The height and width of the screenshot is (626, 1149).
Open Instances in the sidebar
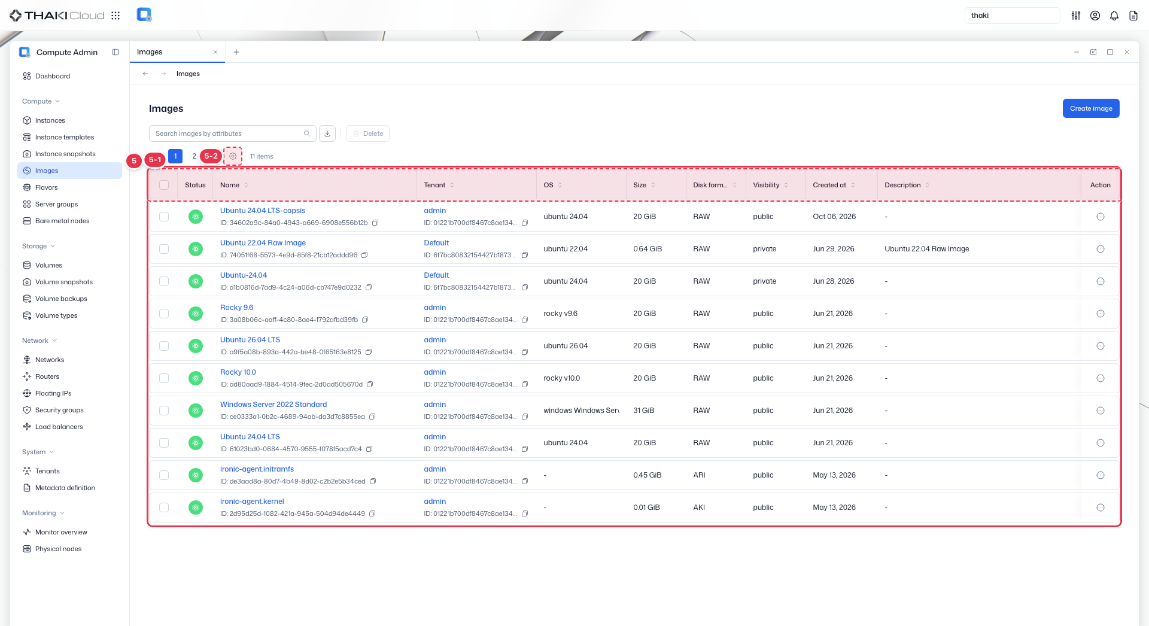[x=69, y=120]
